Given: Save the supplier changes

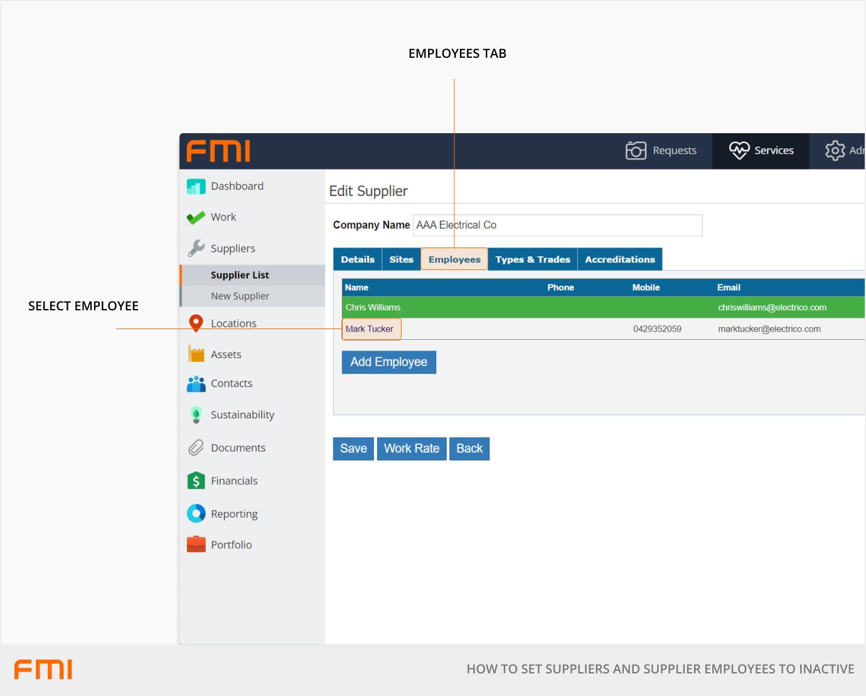Looking at the screenshot, I should pos(353,449).
